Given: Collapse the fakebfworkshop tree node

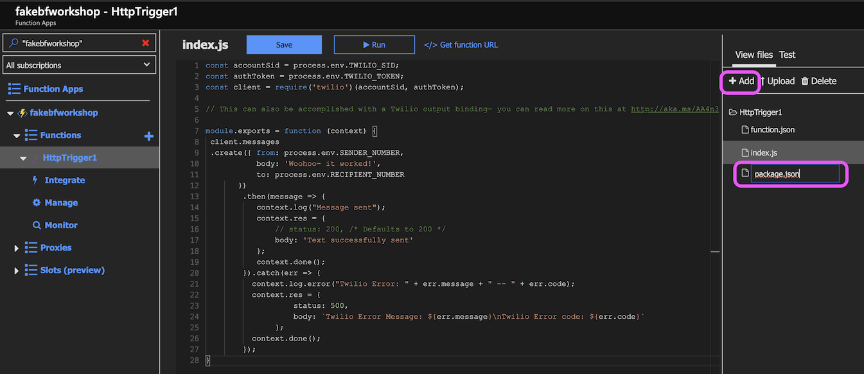Looking at the screenshot, I should 10,113.
